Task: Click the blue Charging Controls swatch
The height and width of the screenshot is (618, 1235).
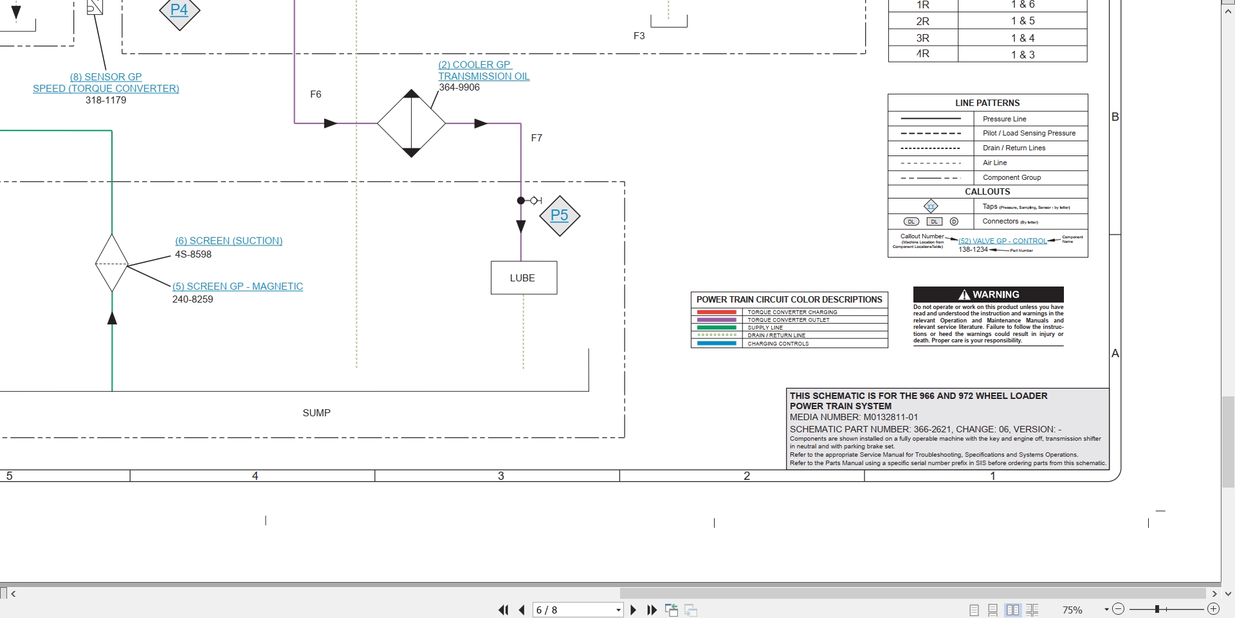Action: (717, 344)
